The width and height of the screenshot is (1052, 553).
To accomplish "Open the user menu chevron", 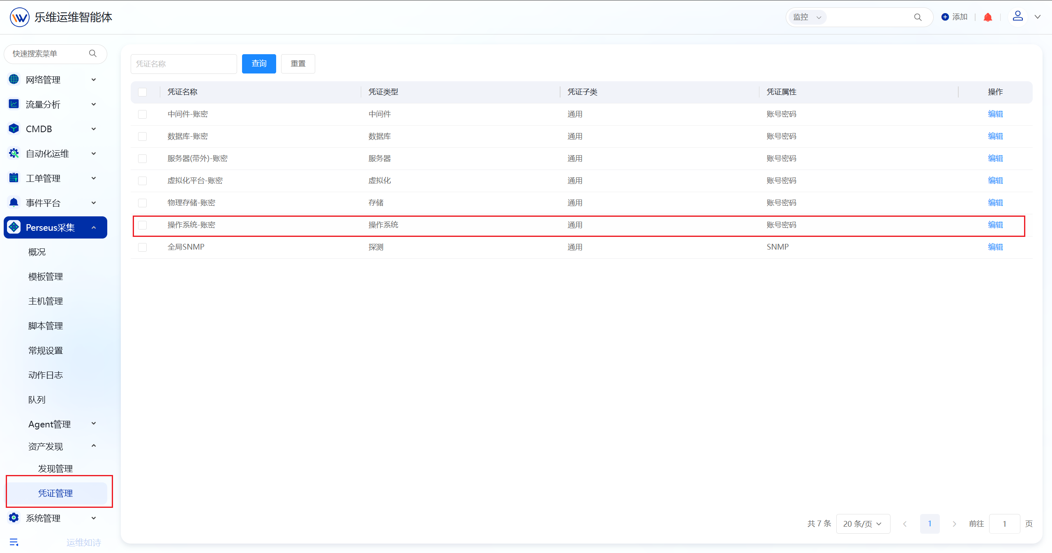I will (x=1038, y=17).
